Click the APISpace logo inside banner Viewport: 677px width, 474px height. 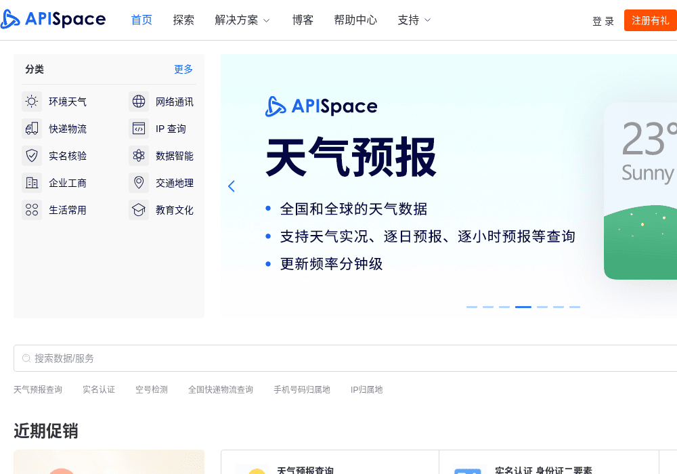(x=321, y=106)
